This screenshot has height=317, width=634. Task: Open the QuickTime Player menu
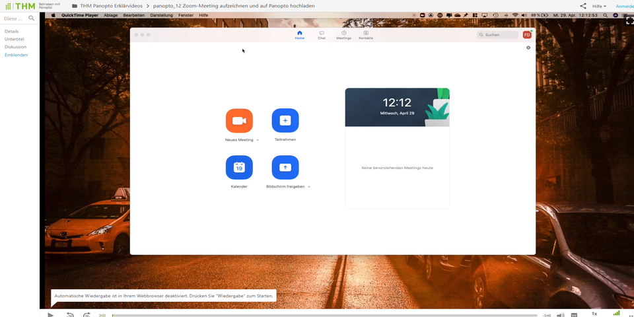coord(80,15)
